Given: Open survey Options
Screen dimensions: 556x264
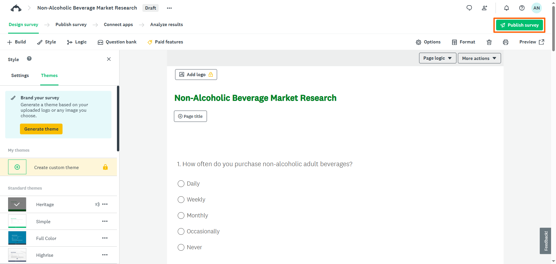Looking at the screenshot, I should click(428, 42).
